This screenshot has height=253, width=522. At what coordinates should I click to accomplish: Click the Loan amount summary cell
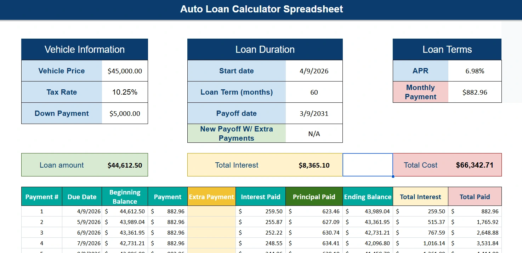(x=84, y=164)
